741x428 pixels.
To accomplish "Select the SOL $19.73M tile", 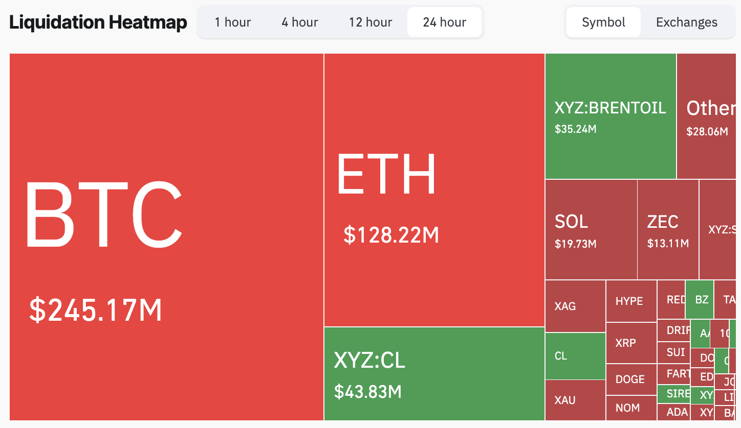I will coord(591,229).
